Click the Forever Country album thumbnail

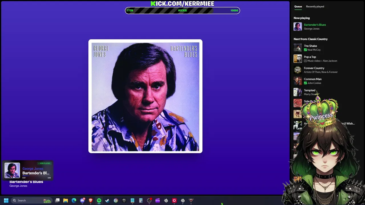point(298,70)
